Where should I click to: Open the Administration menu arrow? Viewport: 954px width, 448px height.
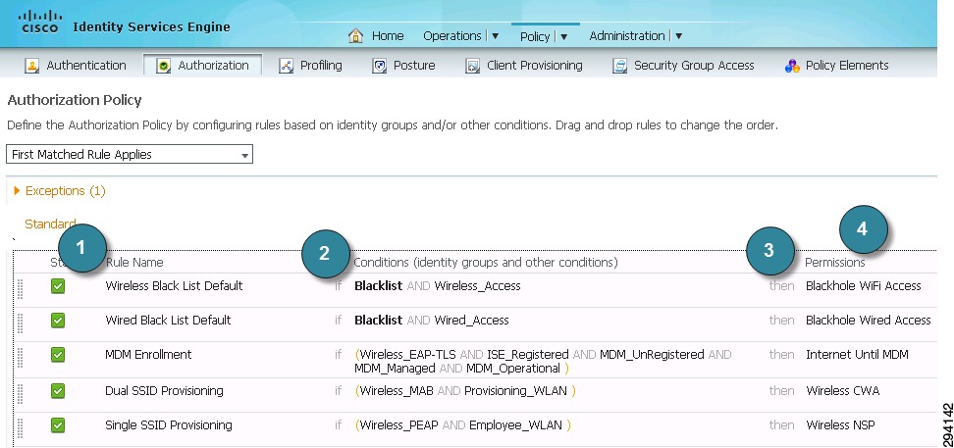(678, 36)
